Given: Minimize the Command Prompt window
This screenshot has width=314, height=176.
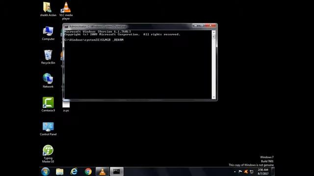Looking at the screenshot, I should 195,25.
